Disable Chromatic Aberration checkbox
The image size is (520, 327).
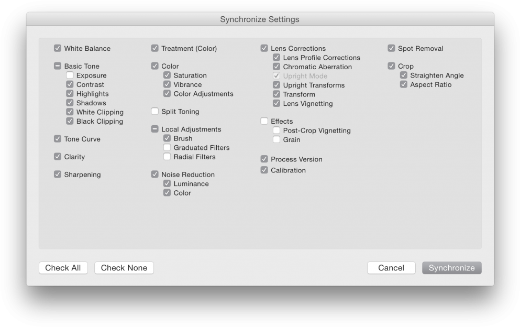276,67
